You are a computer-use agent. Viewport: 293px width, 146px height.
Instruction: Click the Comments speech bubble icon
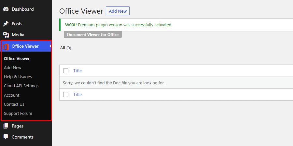(x=6, y=137)
